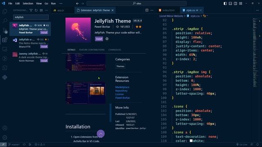This screenshot has height=147, width=262.
Task: Open notifications bell in the status bar
Action: 257,145
